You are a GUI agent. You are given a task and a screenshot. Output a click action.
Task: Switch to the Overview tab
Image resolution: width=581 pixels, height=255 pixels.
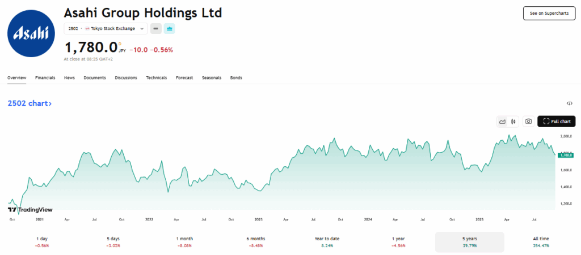(16, 78)
